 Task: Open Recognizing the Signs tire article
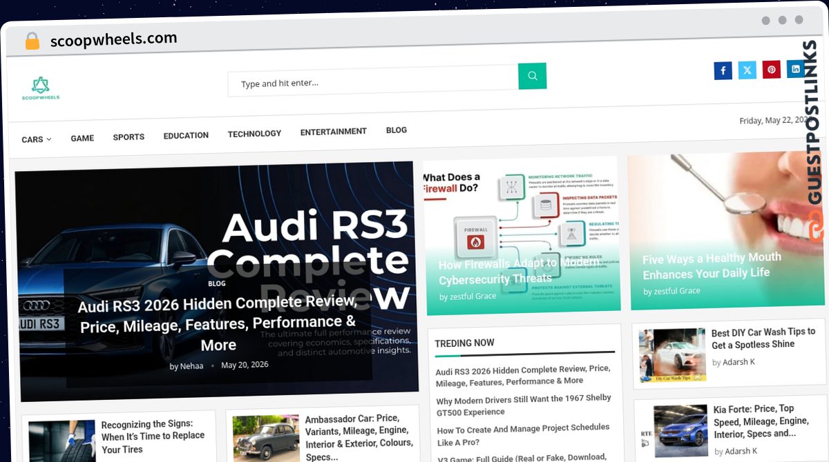[153, 436]
